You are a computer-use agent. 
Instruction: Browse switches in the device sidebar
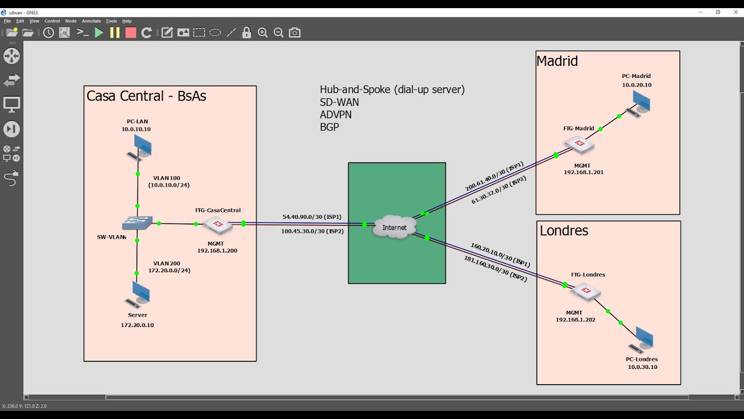(12, 80)
